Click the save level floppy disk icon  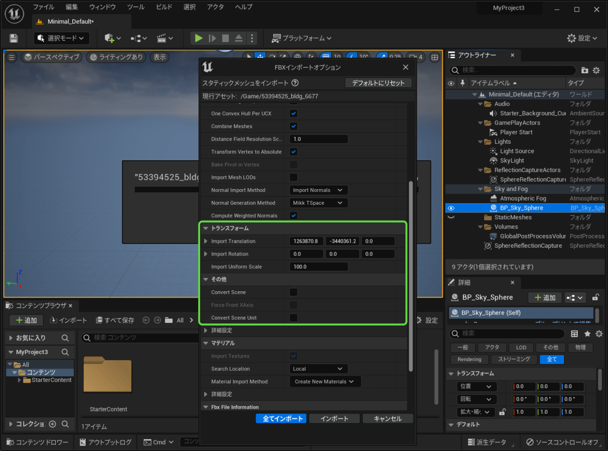[x=14, y=38]
